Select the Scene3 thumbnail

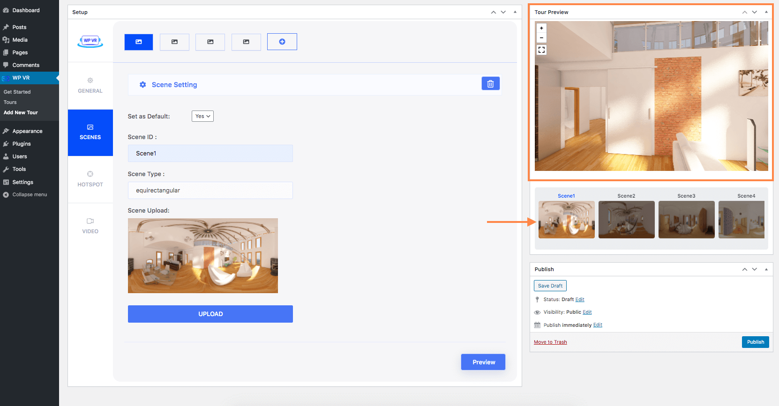[687, 219]
